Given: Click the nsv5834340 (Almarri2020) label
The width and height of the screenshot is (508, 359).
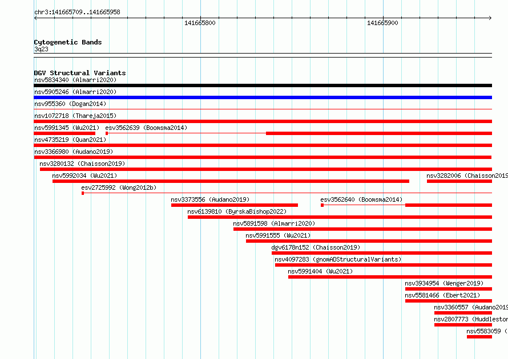Looking at the screenshot, I should [x=75, y=80].
